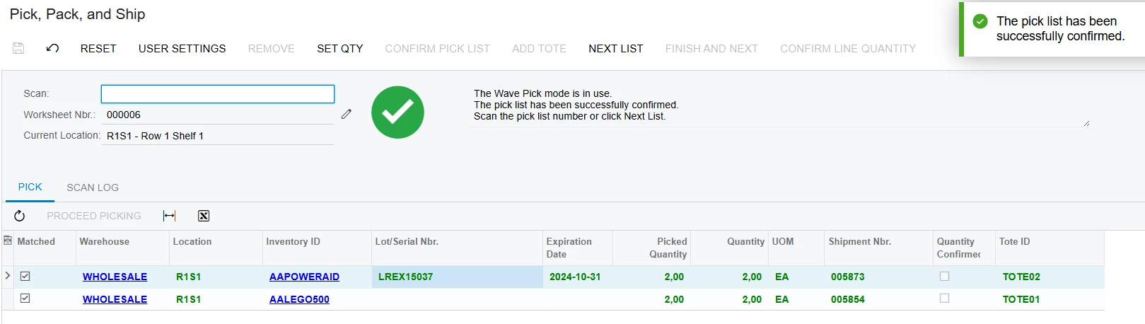Toggle Matched checkbox for AALEGO500 row

coord(25,298)
